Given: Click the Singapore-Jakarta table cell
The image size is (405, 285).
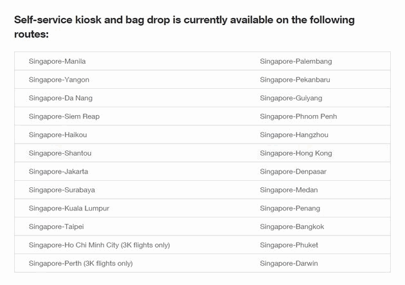Looking at the screenshot, I should click(59, 172).
